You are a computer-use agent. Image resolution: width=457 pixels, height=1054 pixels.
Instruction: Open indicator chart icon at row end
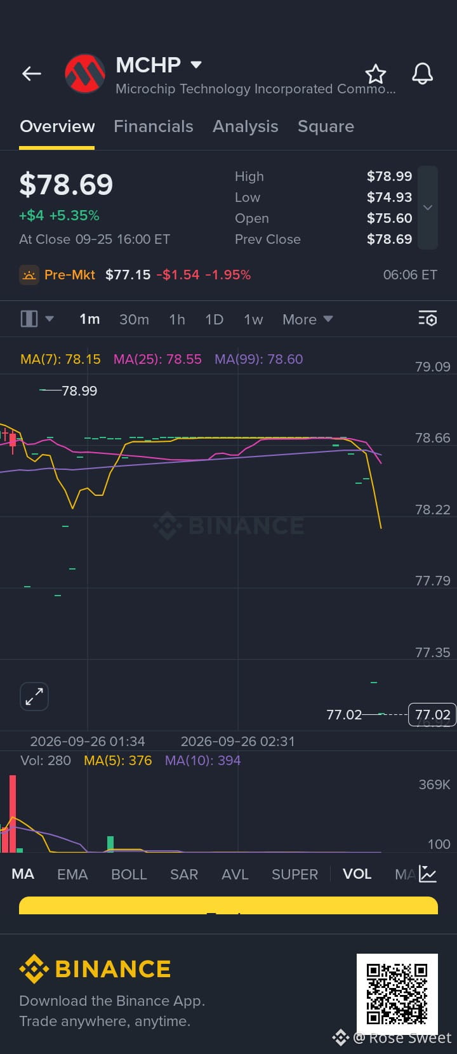point(428,874)
